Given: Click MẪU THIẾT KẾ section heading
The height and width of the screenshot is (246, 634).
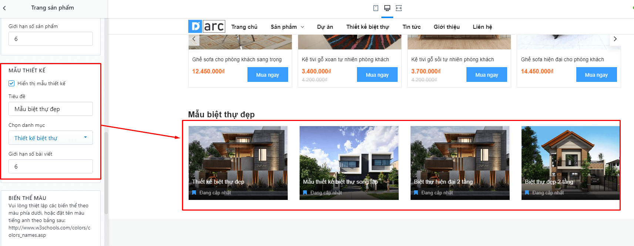Looking at the screenshot, I should [27, 70].
